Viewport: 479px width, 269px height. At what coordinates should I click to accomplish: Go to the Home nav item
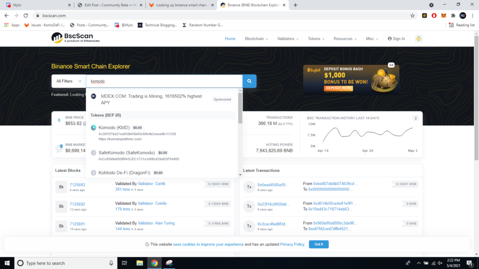click(x=230, y=39)
